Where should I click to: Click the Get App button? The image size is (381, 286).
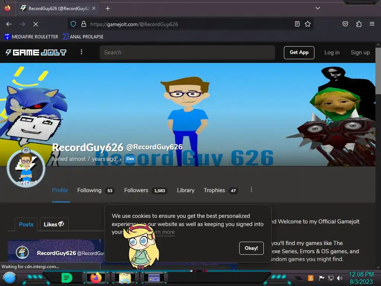(x=299, y=53)
